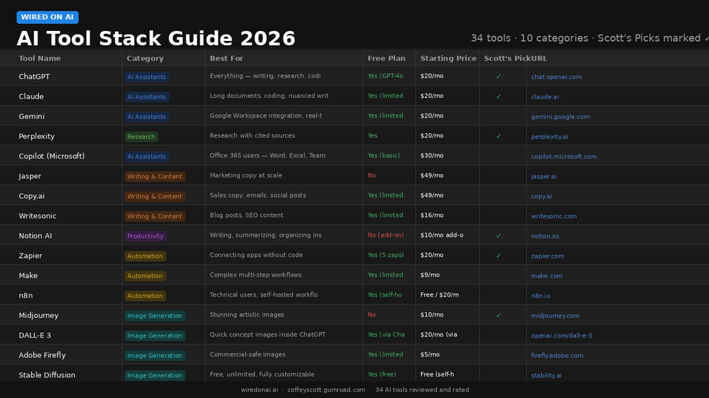Open the stability.ai link
The width and height of the screenshot is (709, 398).
pyautogui.click(x=546, y=375)
